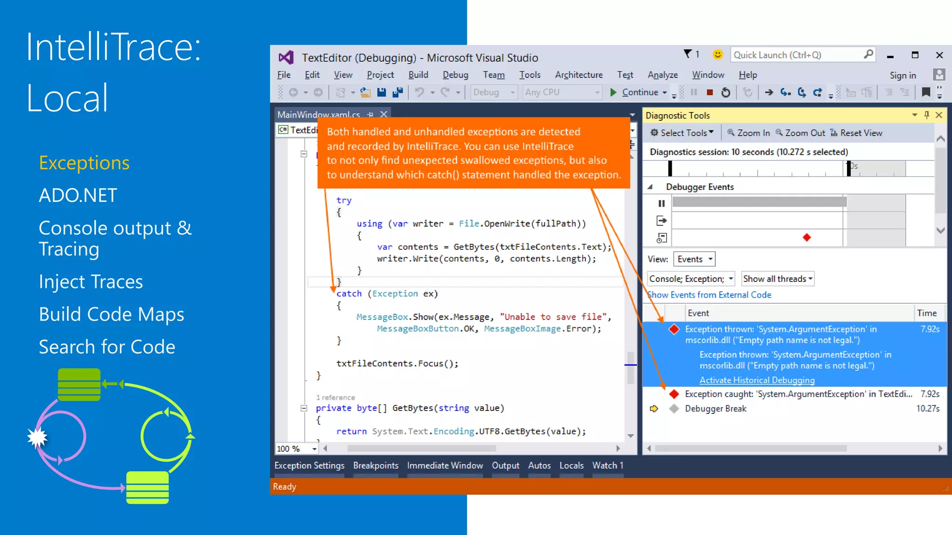Image resolution: width=952 pixels, height=535 pixels.
Task: Click the IntelliTrace events track icon
Action: tap(661, 238)
